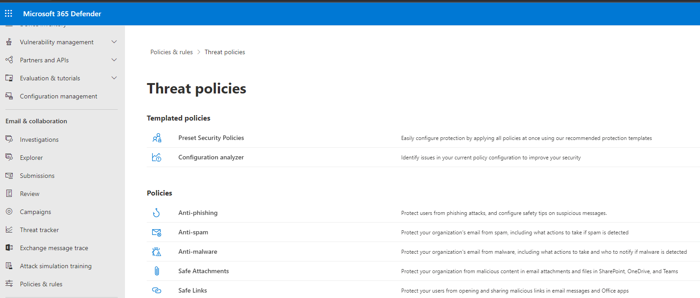The image size is (700, 298).
Task: Click the Preset Security Policies description text
Action: (527, 138)
